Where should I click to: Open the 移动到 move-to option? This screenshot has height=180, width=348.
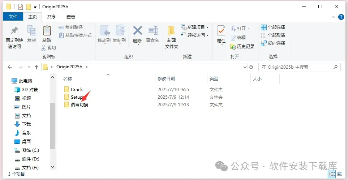(104, 35)
